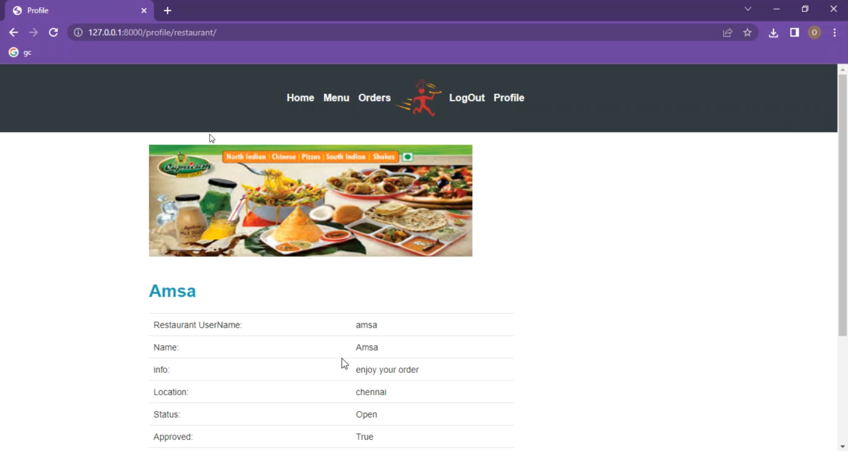Screen dimensions: 848x451
Task: Click the running chef logo icon
Action: [x=419, y=98]
